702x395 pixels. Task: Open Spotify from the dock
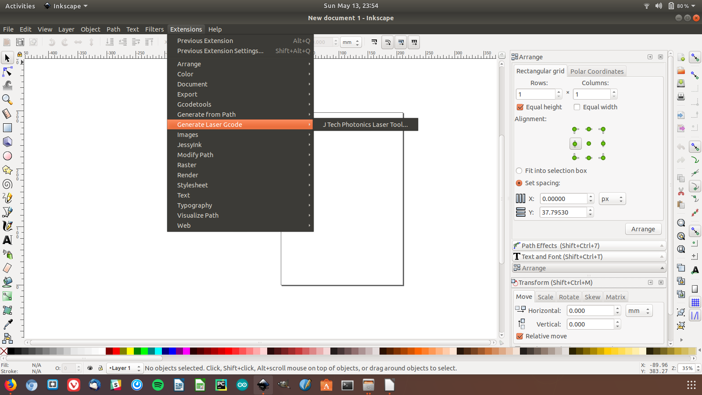click(x=158, y=385)
